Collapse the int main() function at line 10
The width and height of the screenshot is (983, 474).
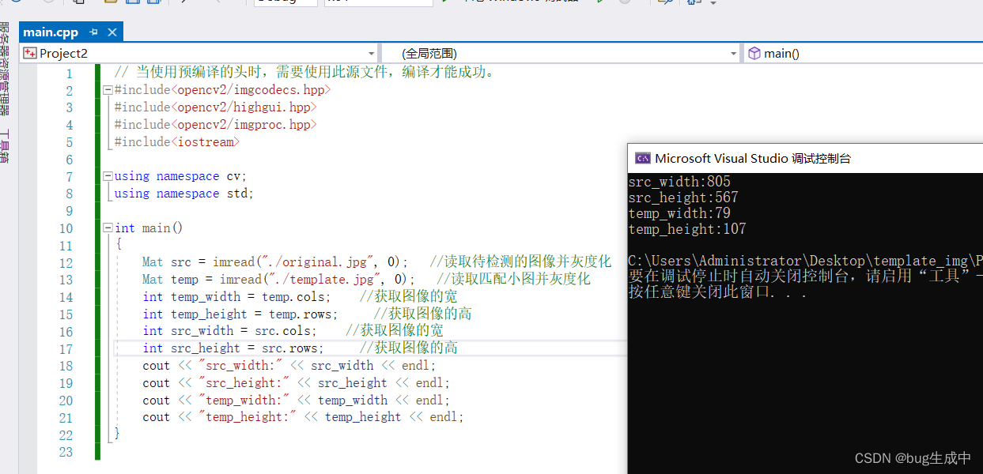tap(108, 228)
